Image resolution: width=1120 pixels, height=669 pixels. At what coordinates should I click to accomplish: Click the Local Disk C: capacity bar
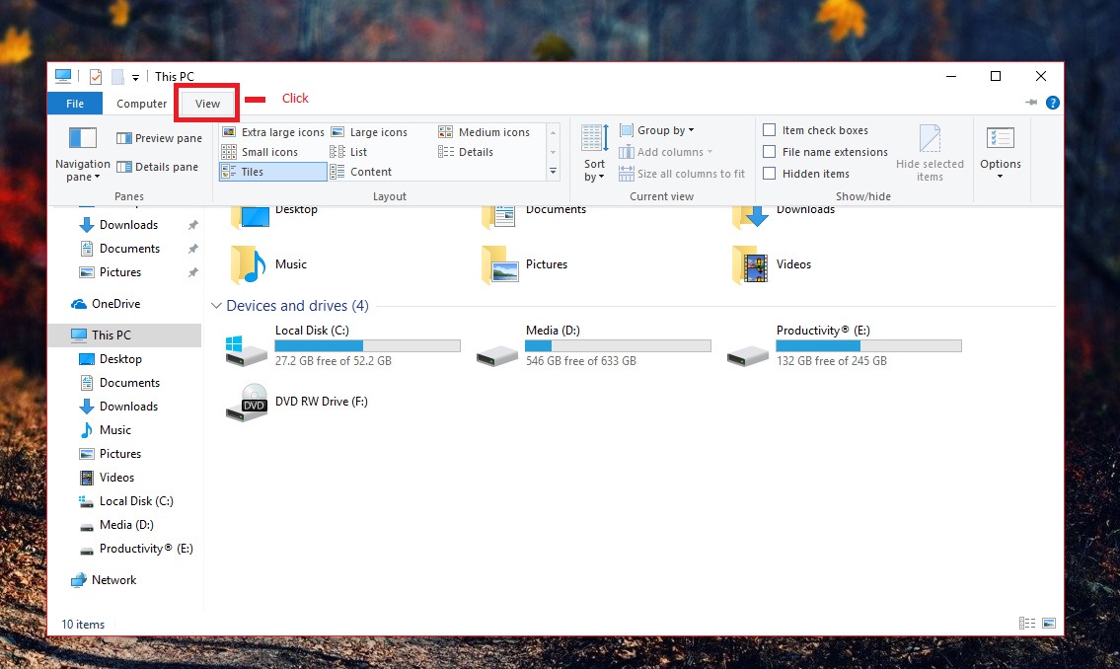point(367,344)
